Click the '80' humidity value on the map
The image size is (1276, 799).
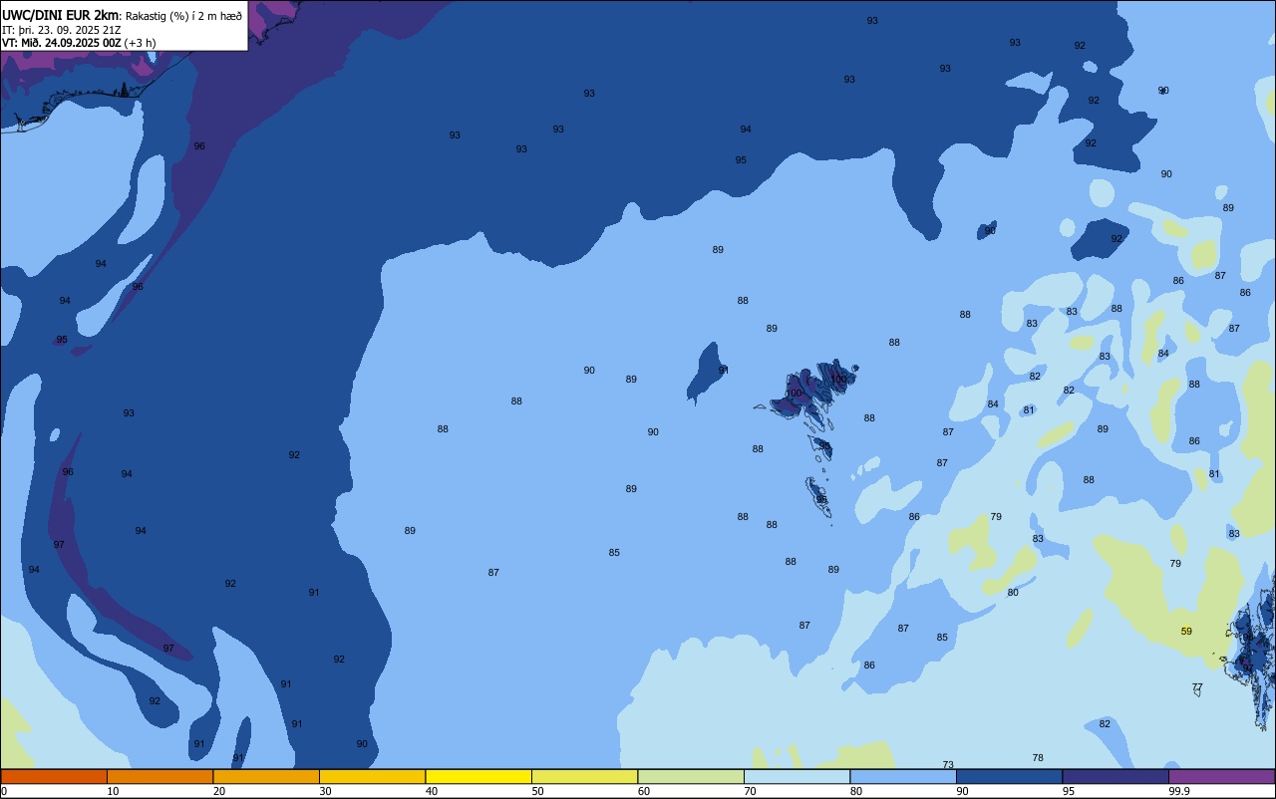pos(1013,593)
